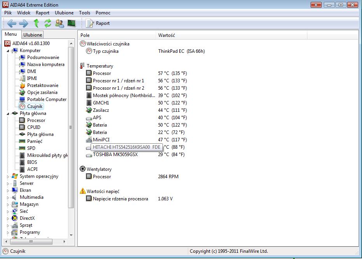The image size is (362, 259).
Task: Open Mikroukład płyty in the tree
Action: (x=47, y=155)
